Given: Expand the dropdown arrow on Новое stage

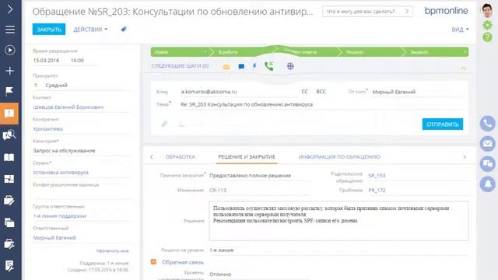Looking at the screenshot, I should [205, 52].
